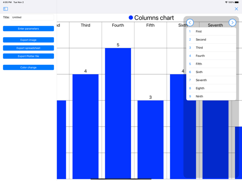The width and height of the screenshot is (242, 181).
Task: Click the right chevron circle button
Action: tap(232, 23)
